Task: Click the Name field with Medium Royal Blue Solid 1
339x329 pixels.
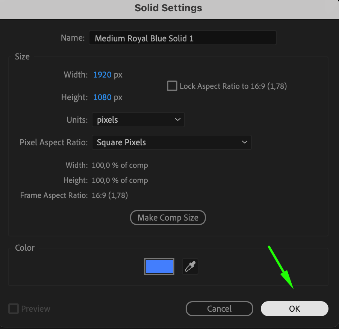Action: click(x=183, y=38)
